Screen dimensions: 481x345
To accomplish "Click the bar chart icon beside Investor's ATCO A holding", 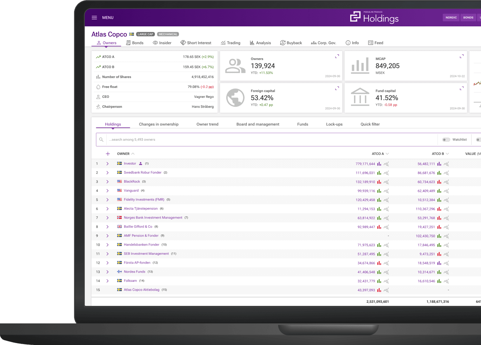I will [x=379, y=164].
